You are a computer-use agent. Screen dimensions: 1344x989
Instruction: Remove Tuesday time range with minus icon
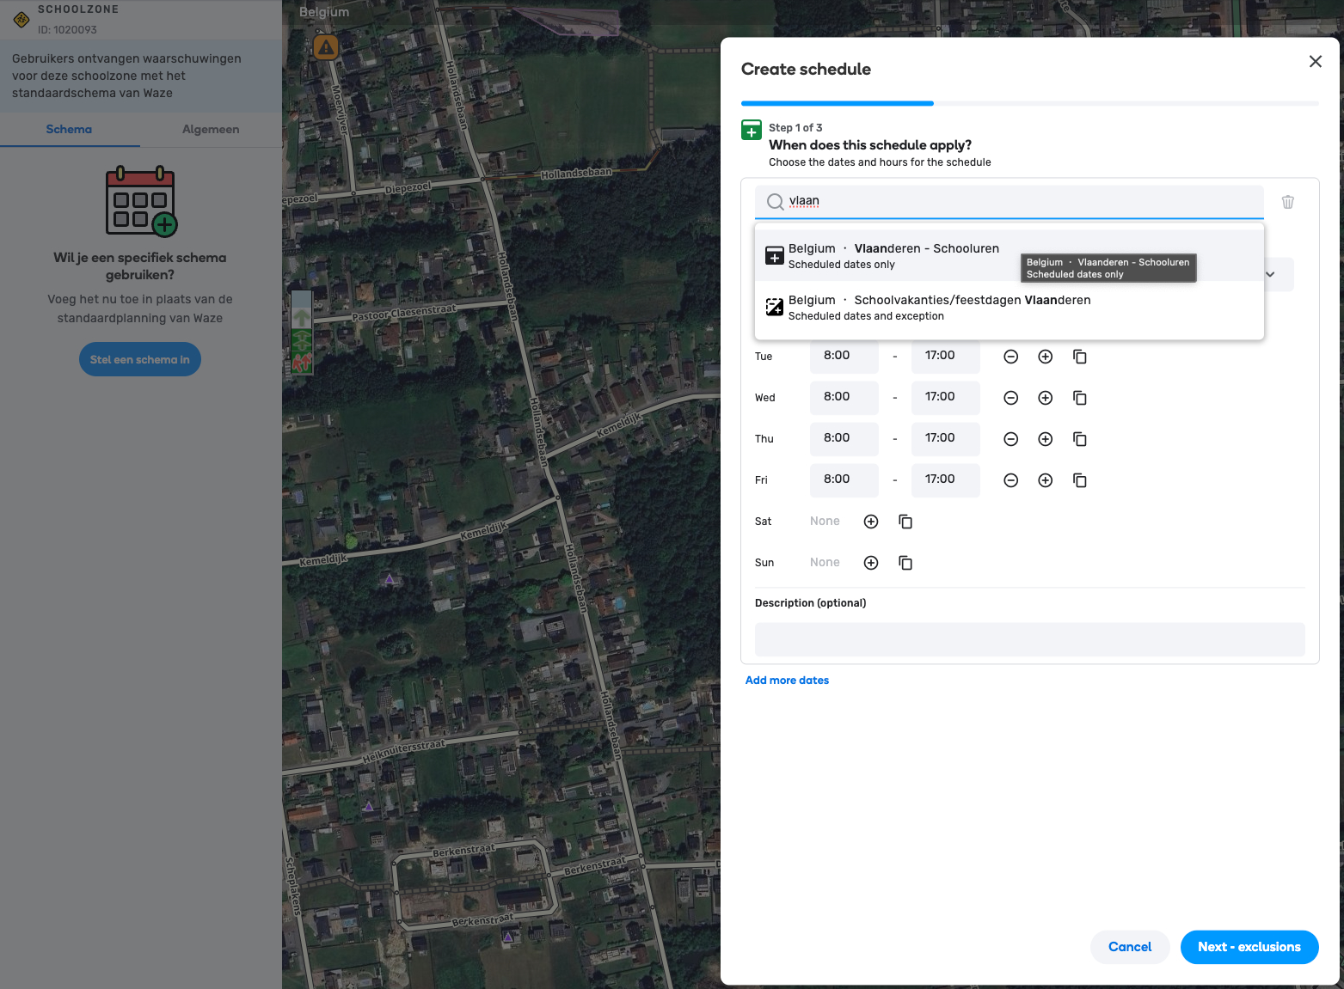pos(1011,357)
